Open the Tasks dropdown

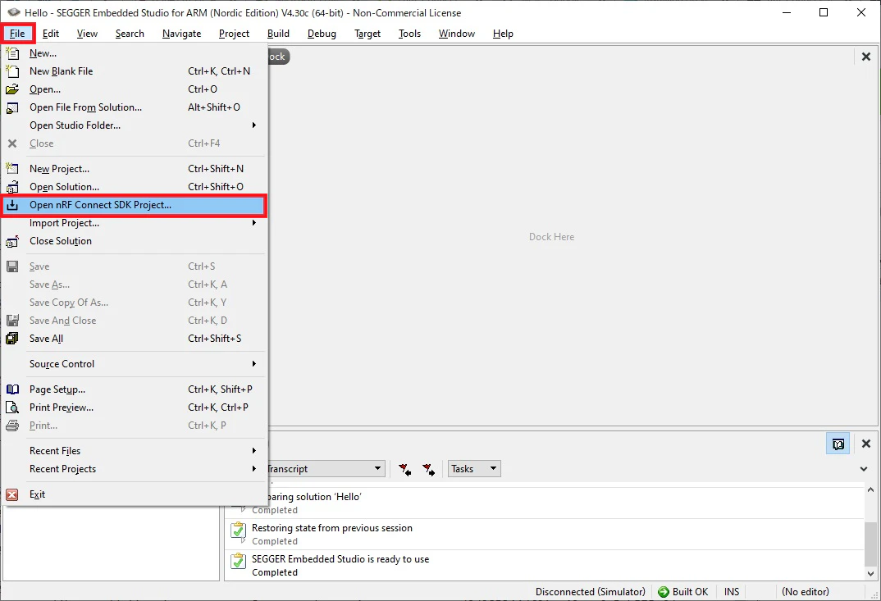pos(474,469)
